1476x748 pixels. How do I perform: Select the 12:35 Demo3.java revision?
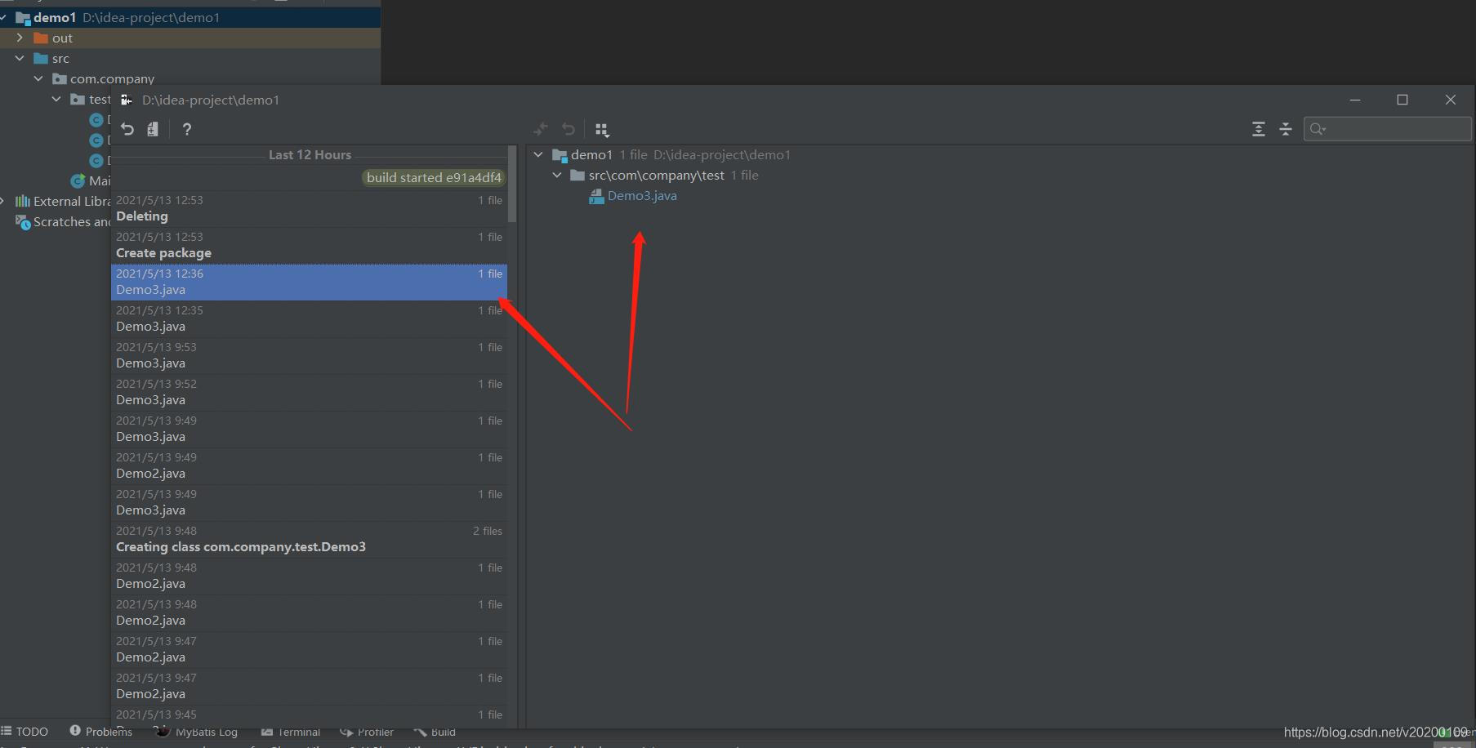[309, 318]
